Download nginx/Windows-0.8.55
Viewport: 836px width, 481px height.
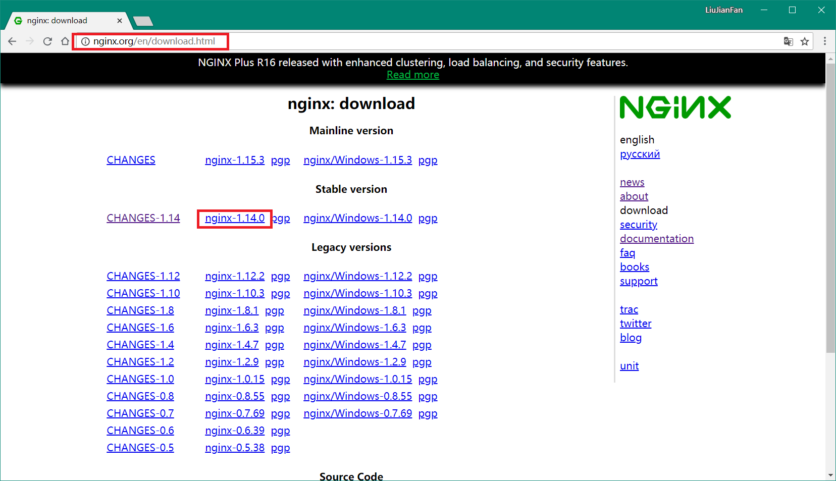(357, 396)
